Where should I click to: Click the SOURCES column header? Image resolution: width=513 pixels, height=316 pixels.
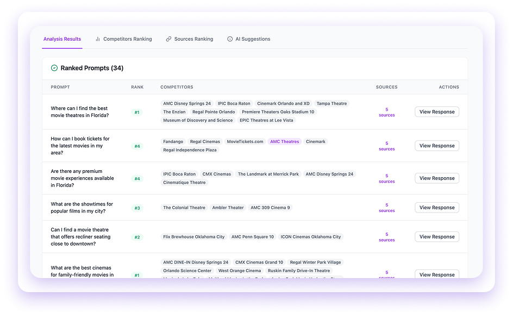point(387,87)
